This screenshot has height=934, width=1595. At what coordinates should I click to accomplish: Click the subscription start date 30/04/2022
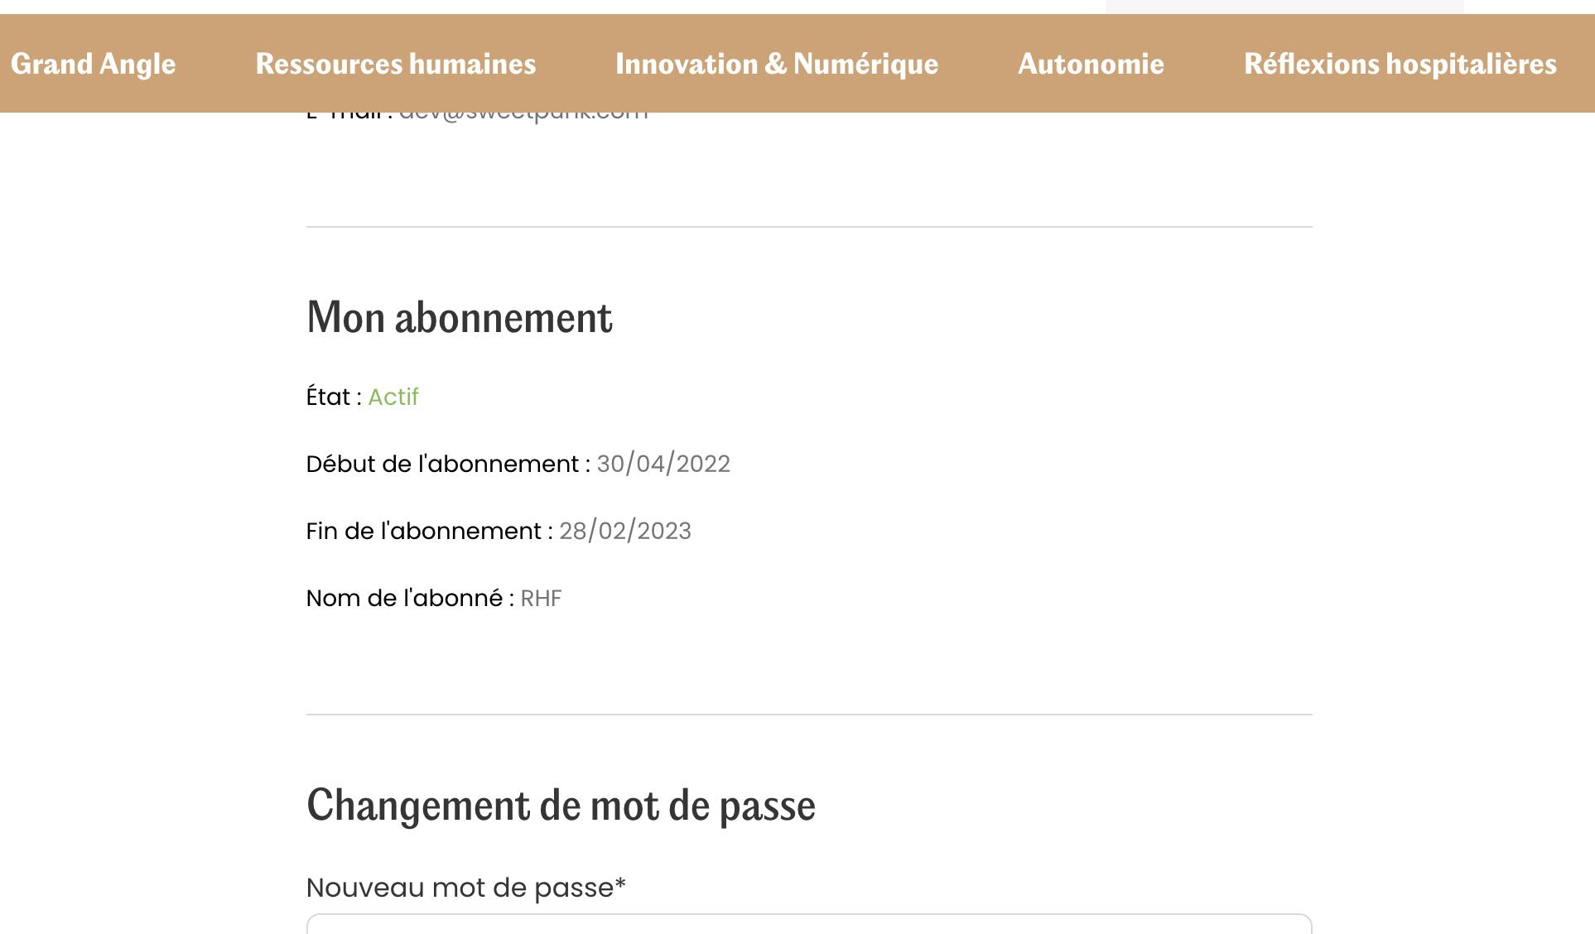(663, 464)
